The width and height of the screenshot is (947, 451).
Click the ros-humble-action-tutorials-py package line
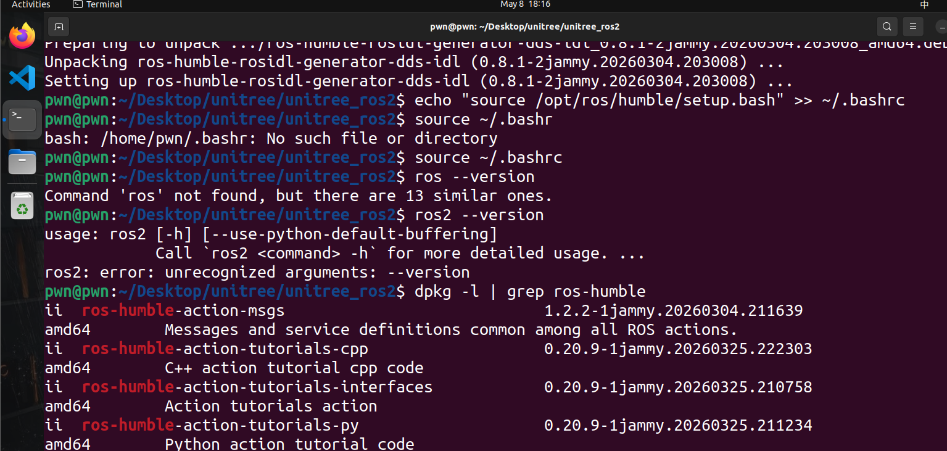[428, 425]
